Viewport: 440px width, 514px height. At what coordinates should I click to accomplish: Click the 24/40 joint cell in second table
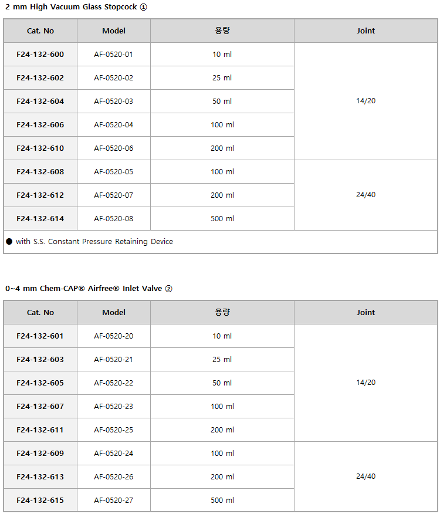pyautogui.click(x=366, y=476)
